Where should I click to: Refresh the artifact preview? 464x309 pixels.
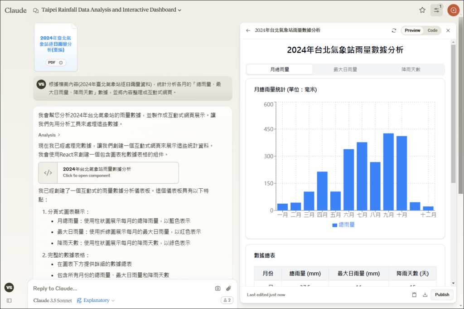(x=394, y=30)
